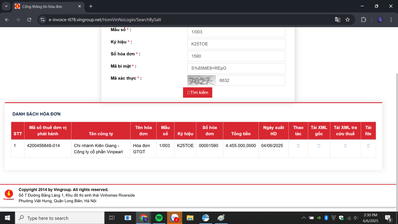Click the DANH SÁCH HÓA ĐƠN heading
Screen dimensions: 398x224
tap(37, 114)
